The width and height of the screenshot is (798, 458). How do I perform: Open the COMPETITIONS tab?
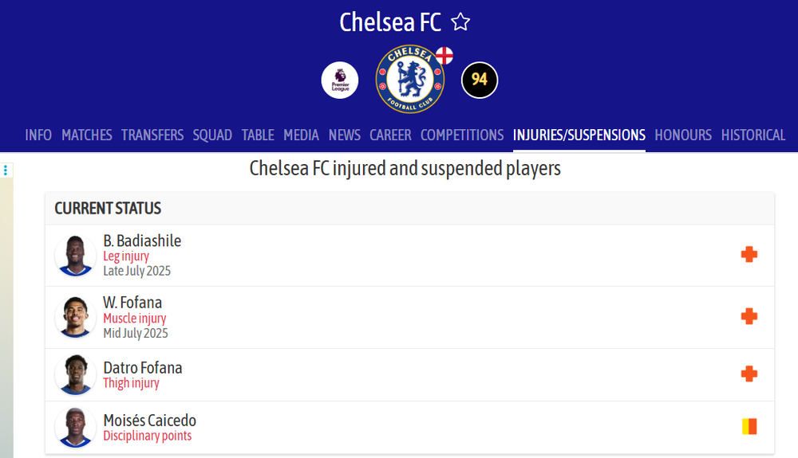pos(462,135)
